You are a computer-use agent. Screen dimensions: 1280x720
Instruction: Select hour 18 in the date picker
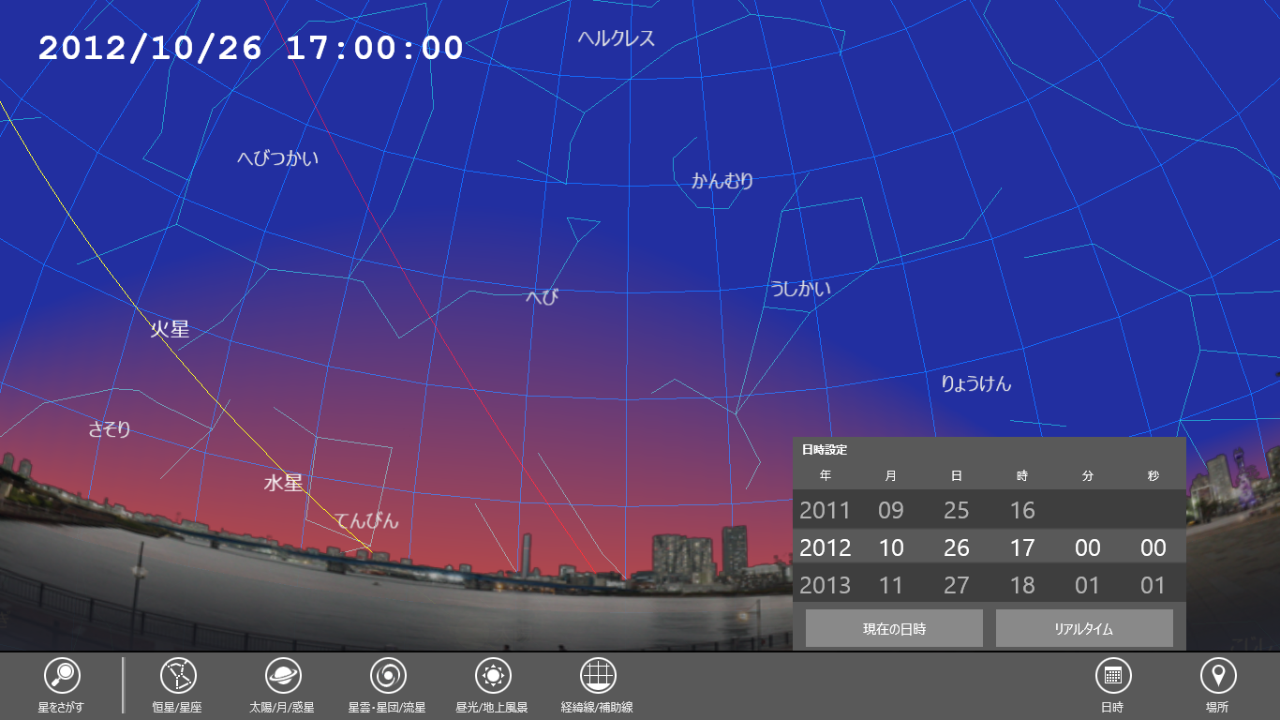(x=1022, y=586)
